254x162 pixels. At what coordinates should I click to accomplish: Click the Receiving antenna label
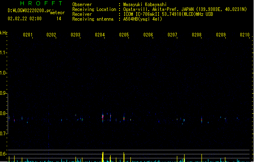pos(93,19)
